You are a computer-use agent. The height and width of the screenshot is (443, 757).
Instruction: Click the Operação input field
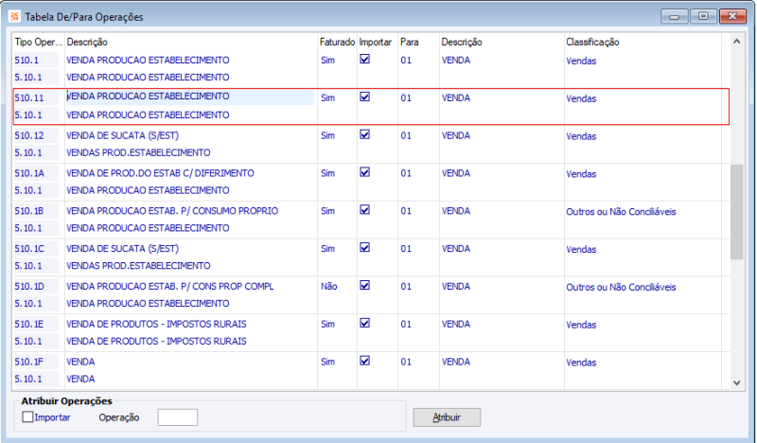(x=178, y=417)
